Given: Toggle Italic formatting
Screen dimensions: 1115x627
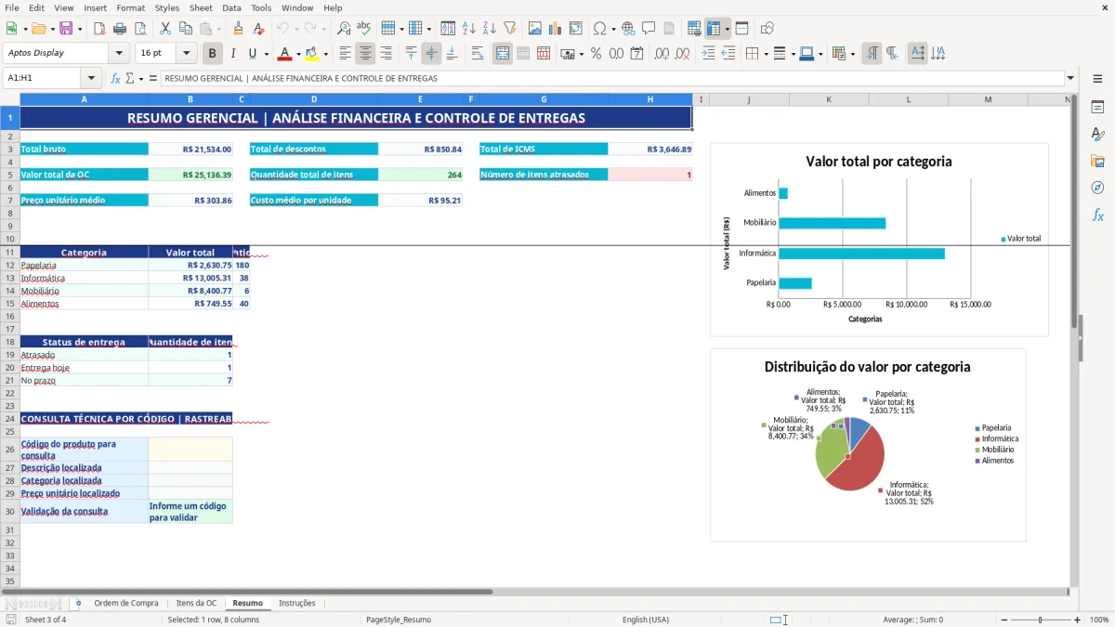Looking at the screenshot, I should pos(232,54).
